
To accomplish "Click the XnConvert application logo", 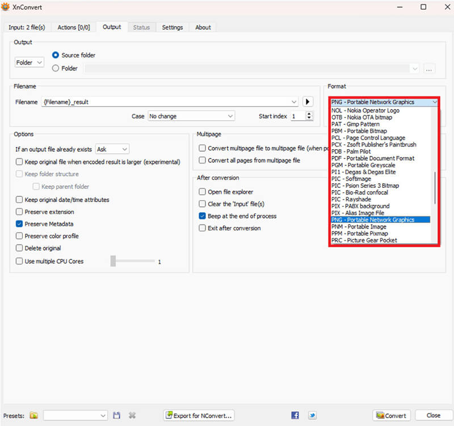I will [x=7, y=7].
